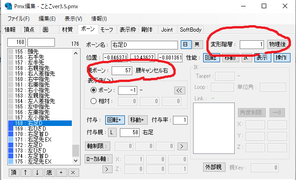Click the 親ボーン parent bone index field
Screen dimensions: 296x180
tap(122, 71)
